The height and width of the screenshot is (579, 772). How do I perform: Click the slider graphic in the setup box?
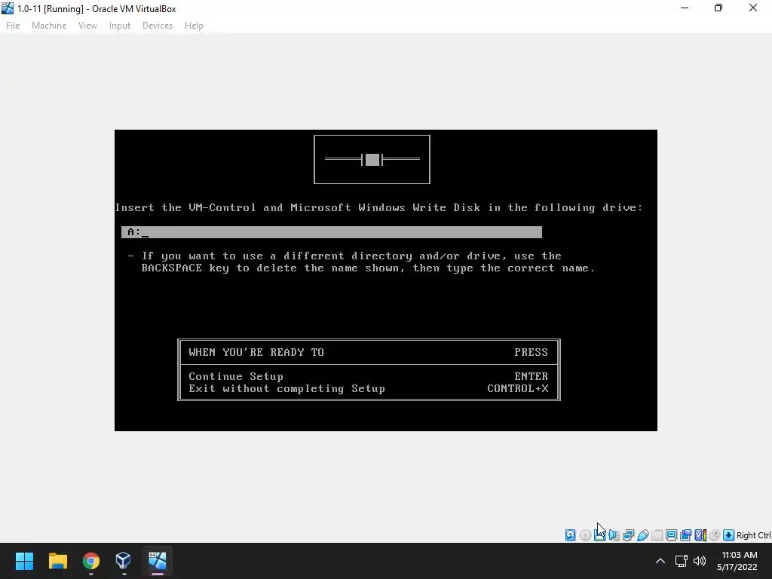372,159
